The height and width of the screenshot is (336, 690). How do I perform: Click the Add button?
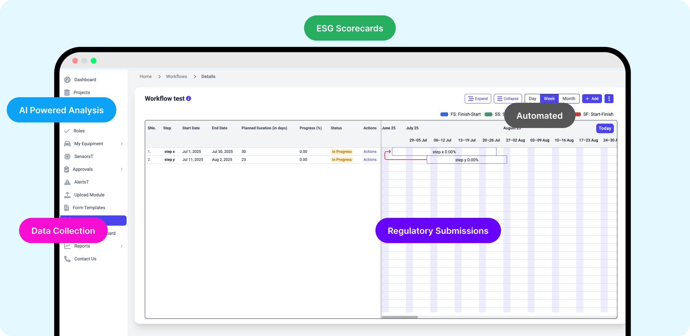click(592, 98)
